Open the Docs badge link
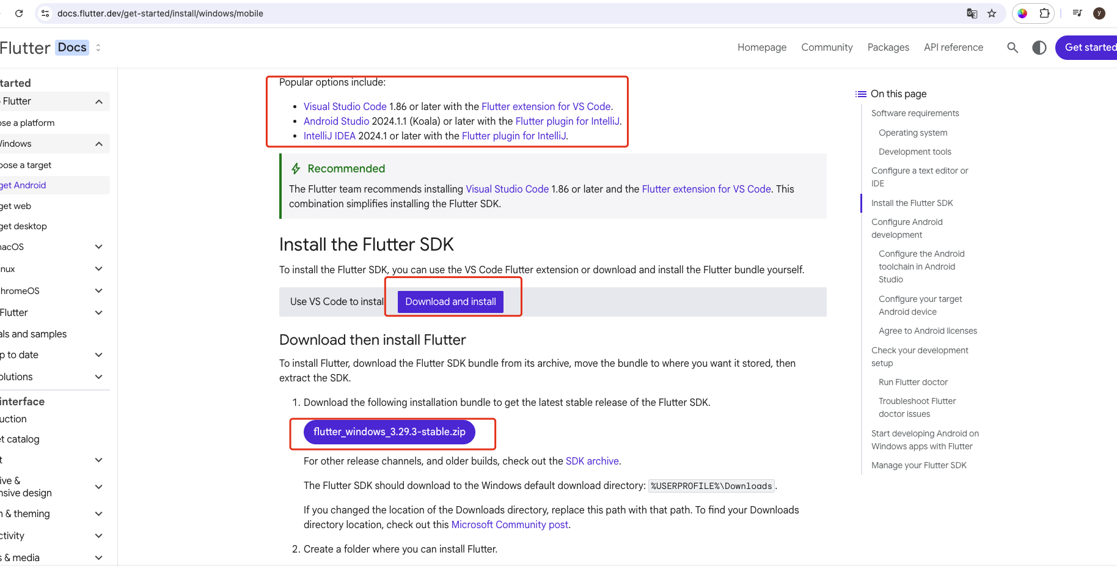Viewport: 1117px width, 577px height. 72,48
